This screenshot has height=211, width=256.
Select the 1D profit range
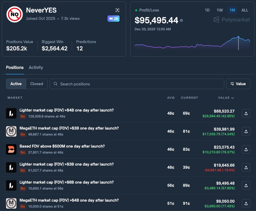pyautogui.click(x=207, y=10)
